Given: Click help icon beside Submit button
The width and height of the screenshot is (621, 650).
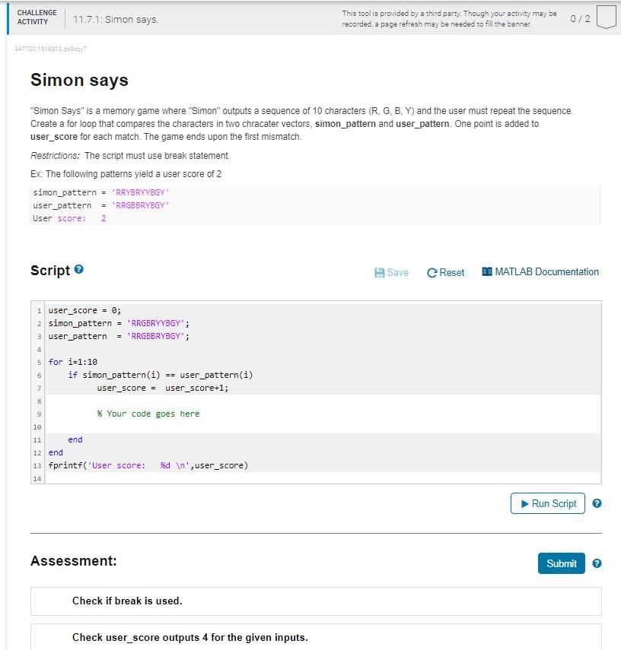Looking at the screenshot, I should coord(597,563).
